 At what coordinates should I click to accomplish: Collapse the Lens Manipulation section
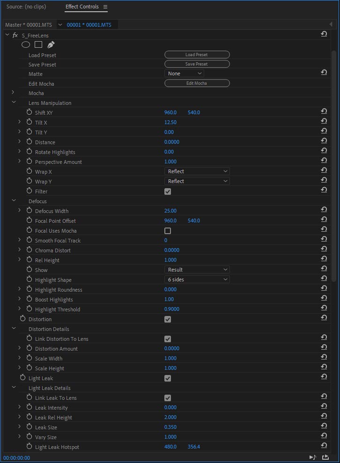point(14,103)
